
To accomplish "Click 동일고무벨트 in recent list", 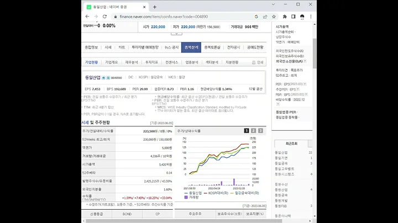I will pos(284,169).
